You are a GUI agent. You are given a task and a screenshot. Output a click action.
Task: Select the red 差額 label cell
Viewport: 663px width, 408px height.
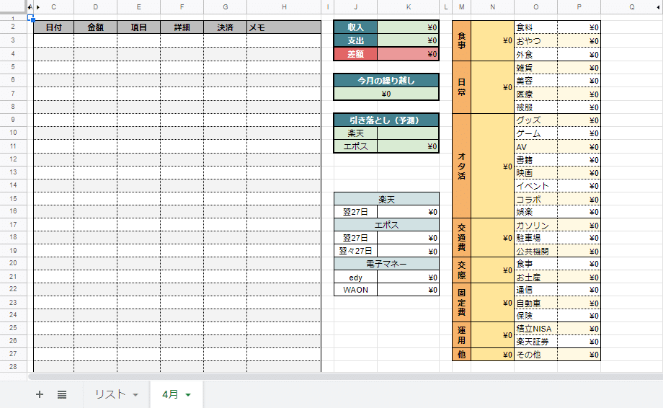coord(355,54)
